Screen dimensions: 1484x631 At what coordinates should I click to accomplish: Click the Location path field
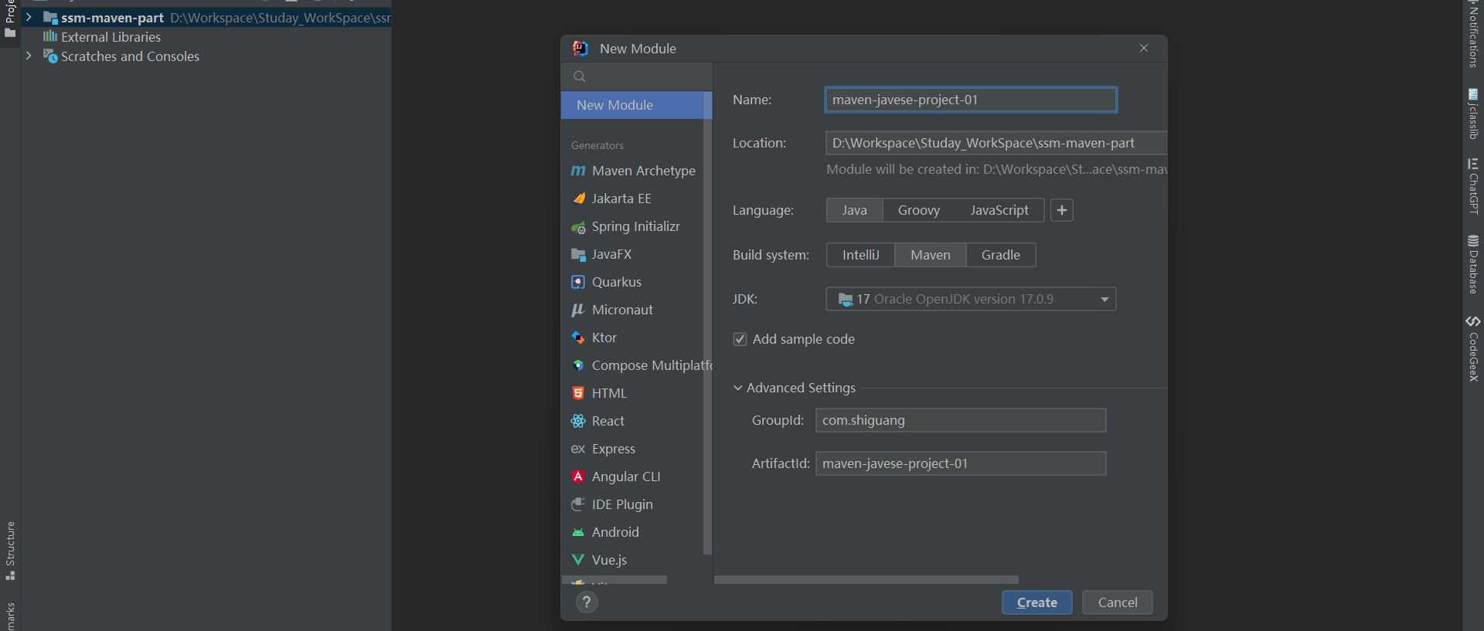[996, 143]
